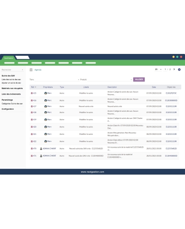Open the Agenda link
Viewport: 185px width, 229px height.
(x=38, y=70)
